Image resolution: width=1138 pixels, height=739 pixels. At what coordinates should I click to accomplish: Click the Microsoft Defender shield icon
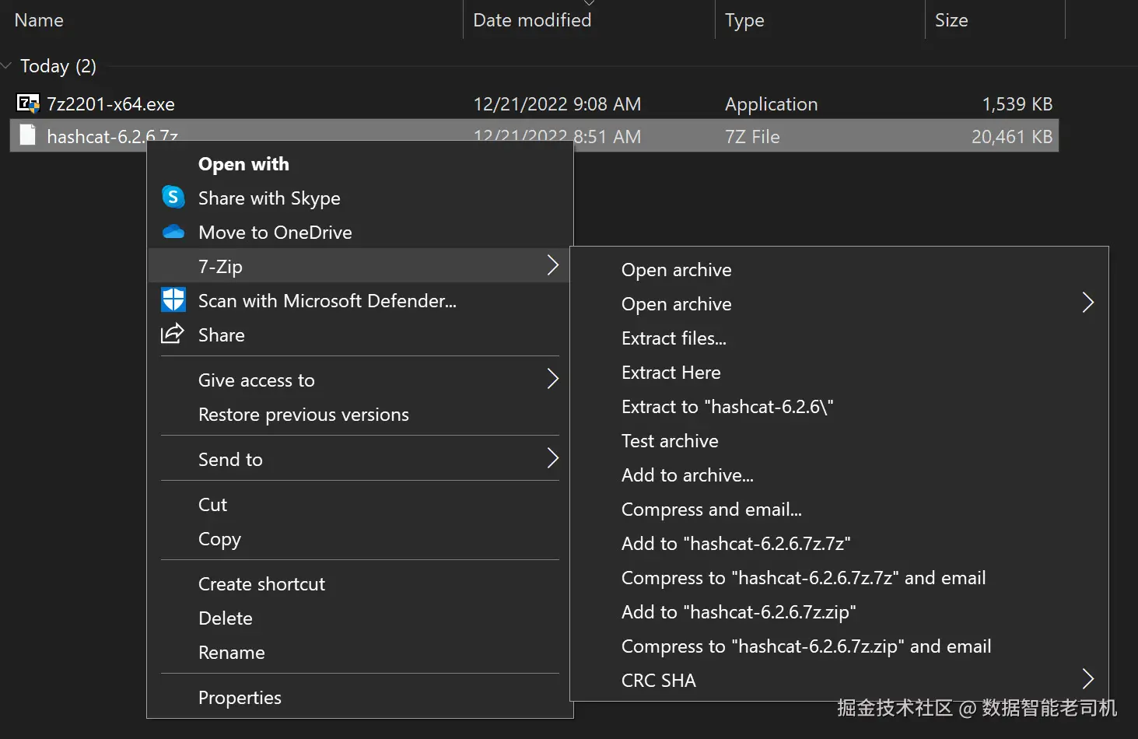(x=173, y=300)
